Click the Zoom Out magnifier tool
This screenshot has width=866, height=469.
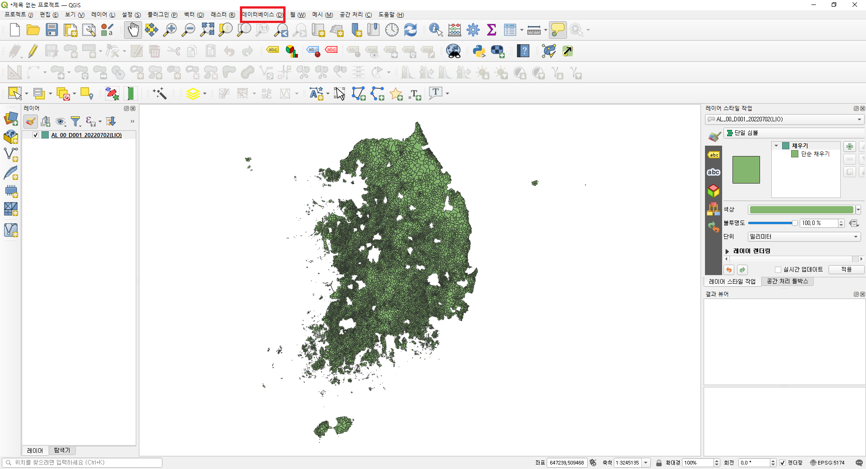click(188, 30)
